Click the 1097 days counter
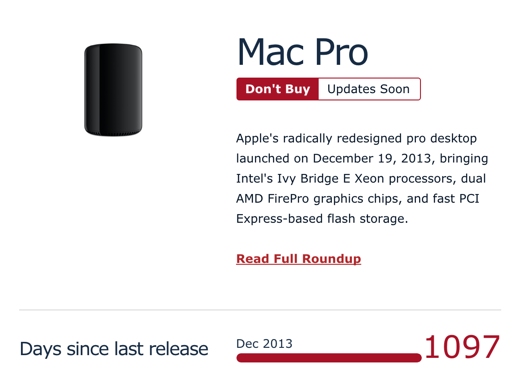Image resolution: width=525 pixels, height=388 pixels. pyautogui.click(x=462, y=347)
